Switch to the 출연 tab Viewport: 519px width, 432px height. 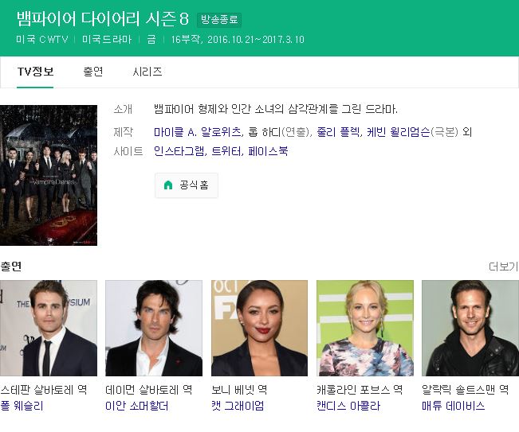[93, 72]
